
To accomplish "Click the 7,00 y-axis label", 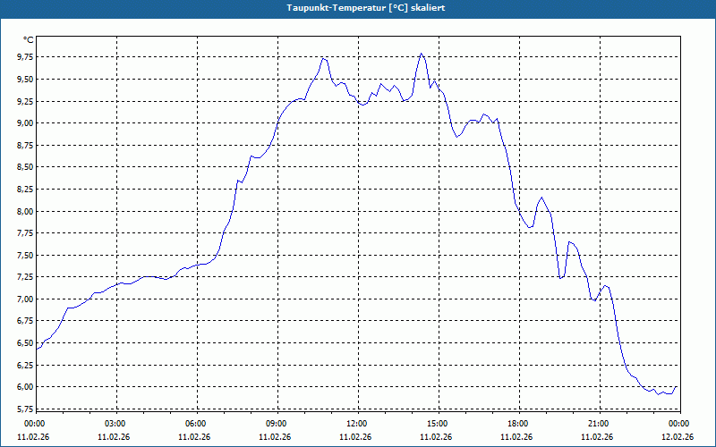I will [25, 299].
